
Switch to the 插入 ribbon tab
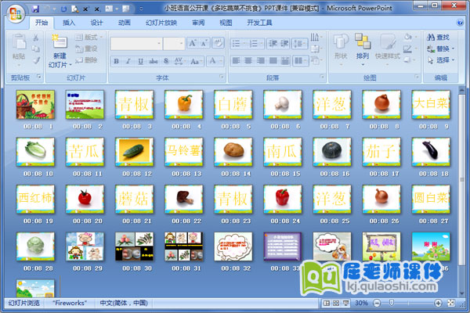[69, 23]
